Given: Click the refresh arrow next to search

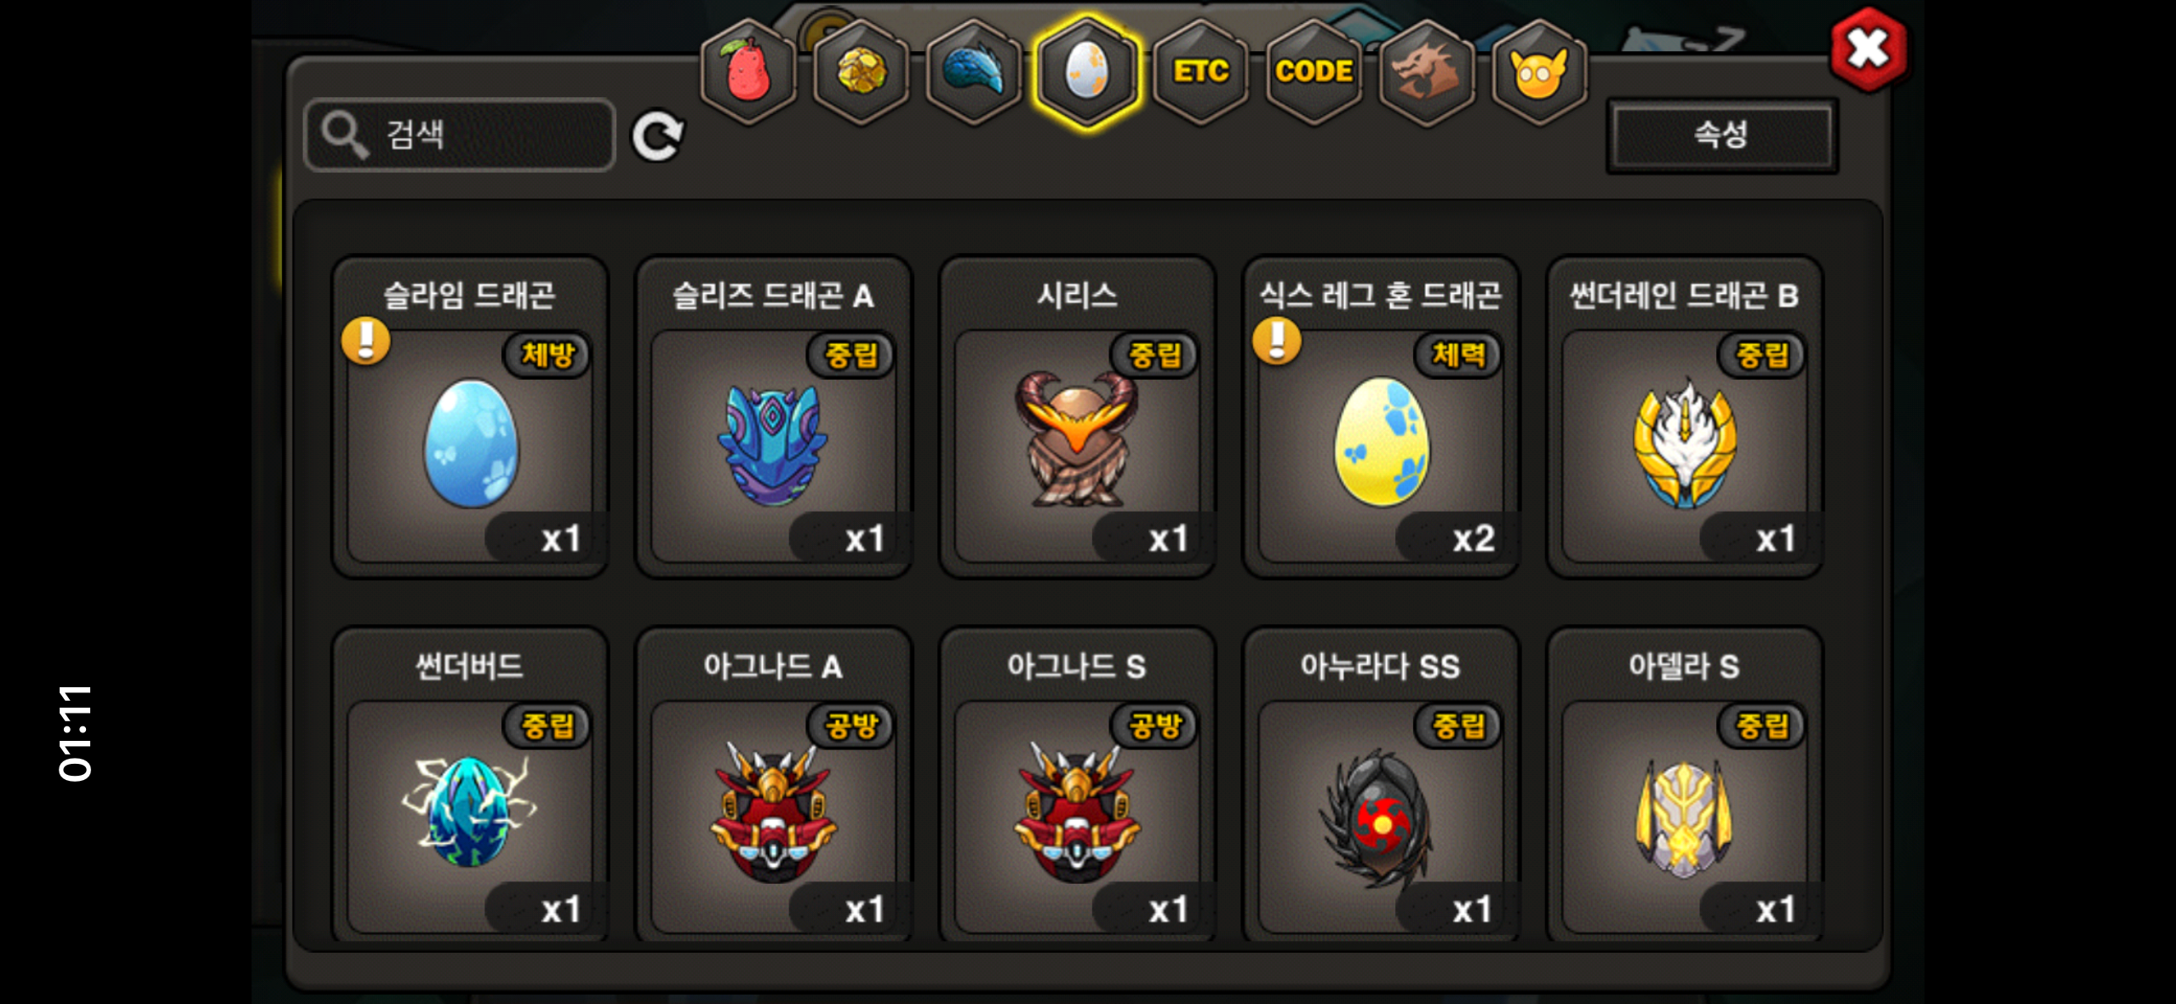Looking at the screenshot, I should [x=657, y=135].
